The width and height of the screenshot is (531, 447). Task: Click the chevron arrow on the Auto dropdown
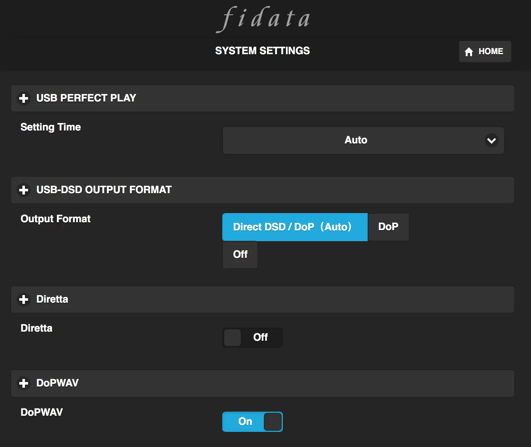click(x=491, y=141)
